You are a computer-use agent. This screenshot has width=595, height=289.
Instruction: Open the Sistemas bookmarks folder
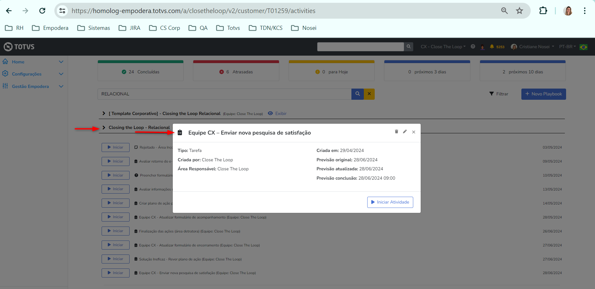(x=94, y=28)
